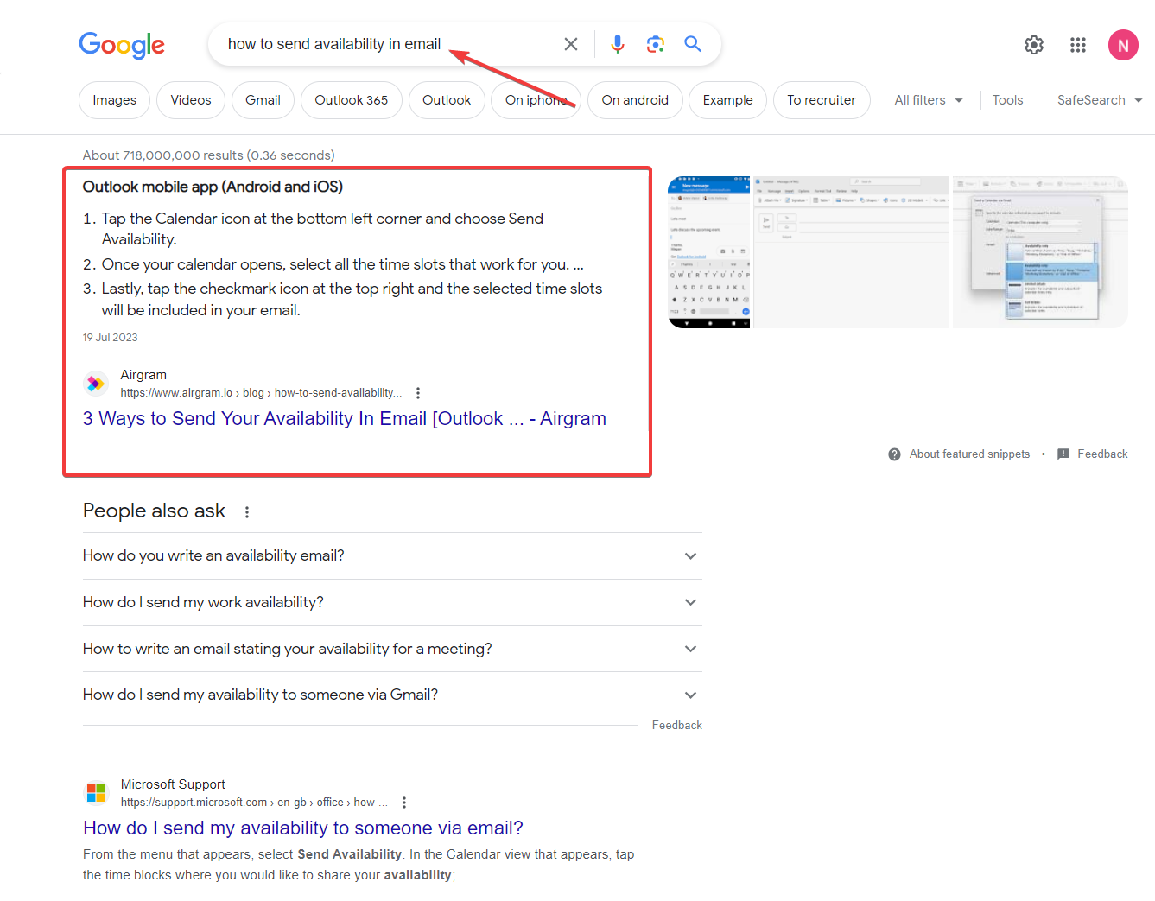Open the All filters dropdown

[929, 100]
